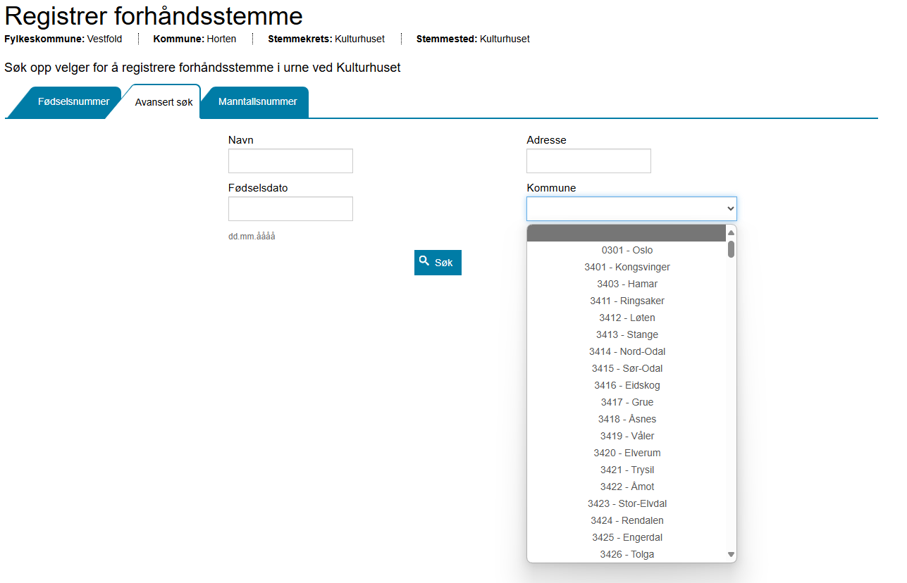The width and height of the screenshot is (907, 583).
Task: Click the scrollbar down arrow in list
Action: click(731, 555)
